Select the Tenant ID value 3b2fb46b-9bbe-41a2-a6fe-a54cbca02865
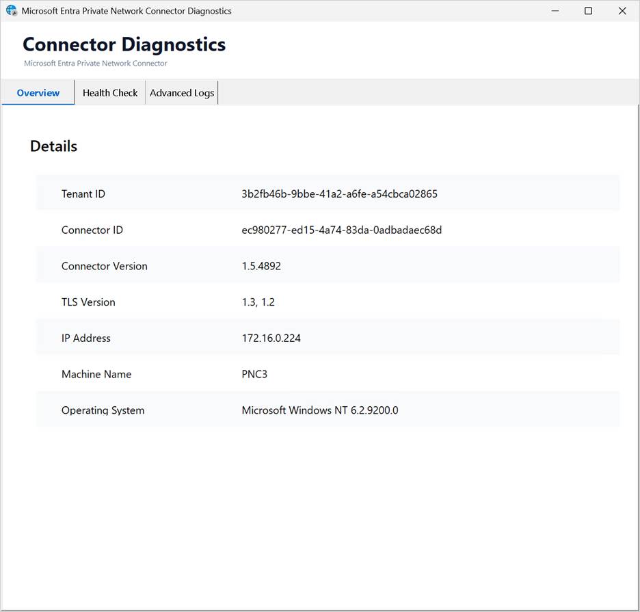 pos(339,194)
